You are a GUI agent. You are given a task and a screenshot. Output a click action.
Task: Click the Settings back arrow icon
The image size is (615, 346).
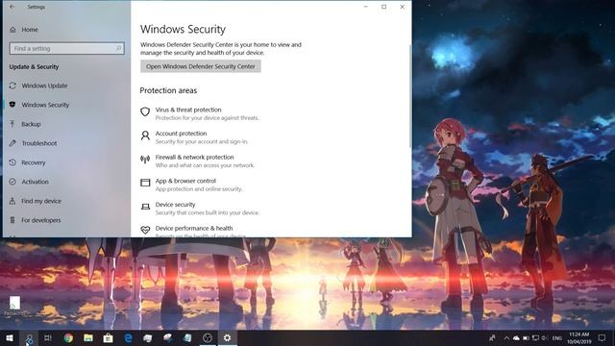12,7
